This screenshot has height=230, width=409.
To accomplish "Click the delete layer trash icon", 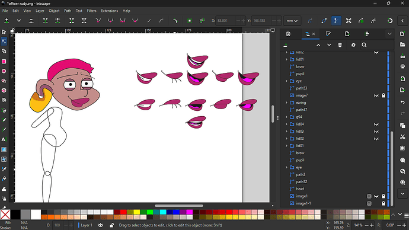I will click(340, 45).
